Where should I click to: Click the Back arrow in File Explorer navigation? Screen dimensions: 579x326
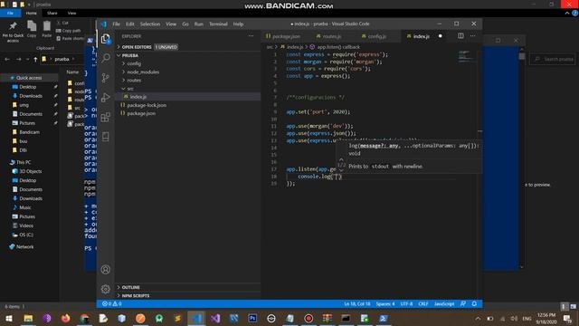tap(7, 59)
